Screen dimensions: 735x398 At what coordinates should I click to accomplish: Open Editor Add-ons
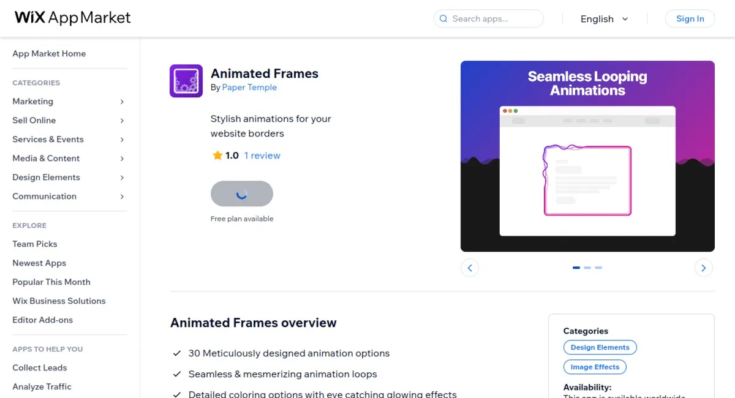(43, 320)
